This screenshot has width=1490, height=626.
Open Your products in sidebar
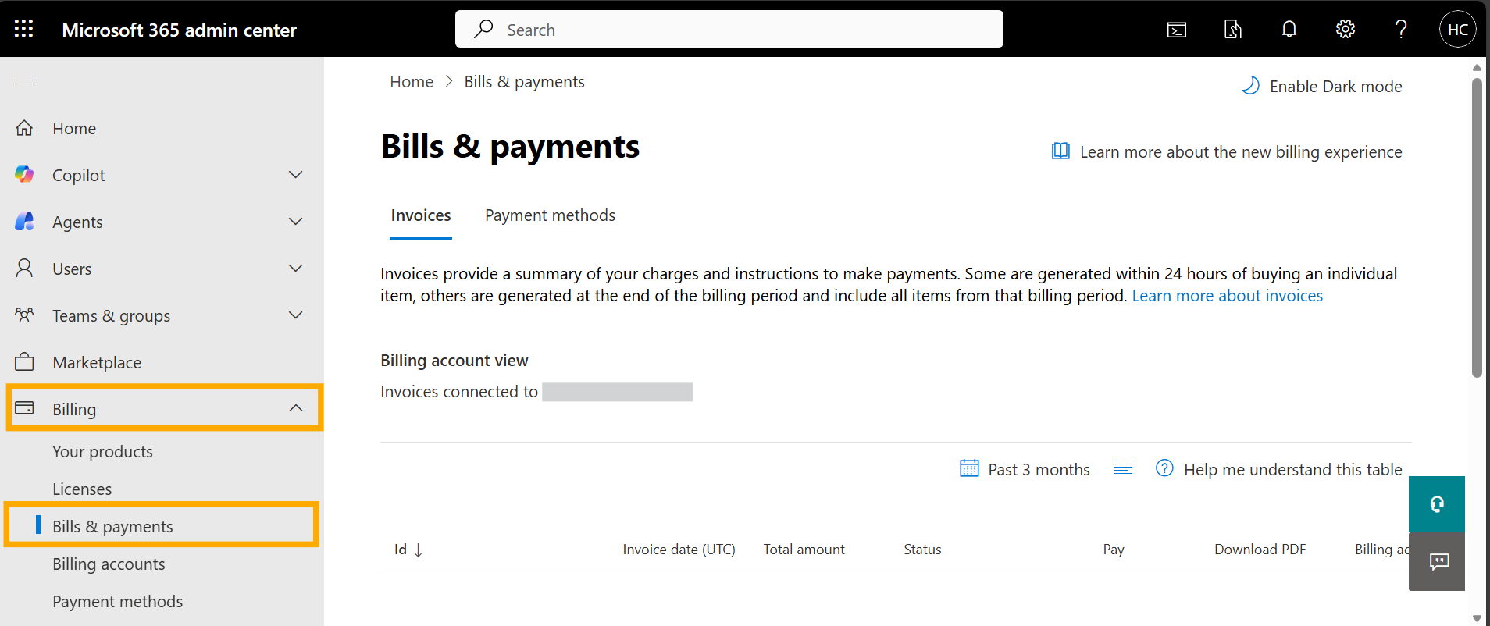(102, 452)
